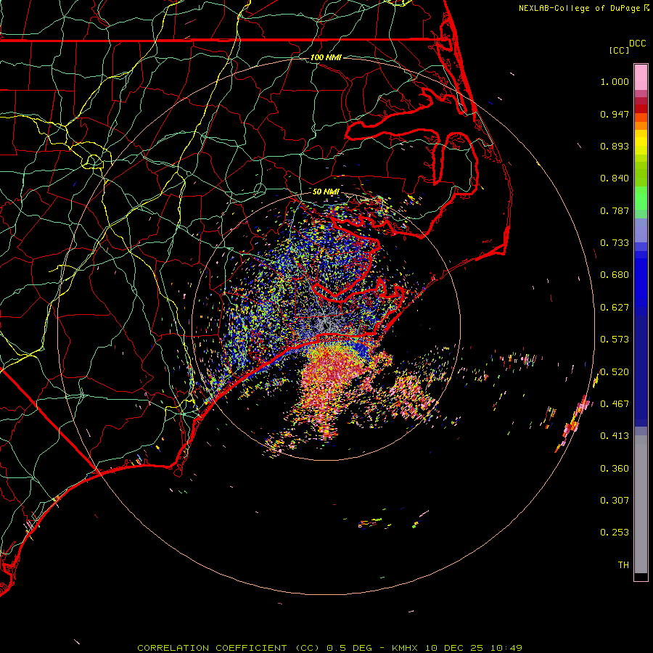653x653 pixels.
Task: Click the 0.787 legend value
Action: pyautogui.click(x=615, y=210)
